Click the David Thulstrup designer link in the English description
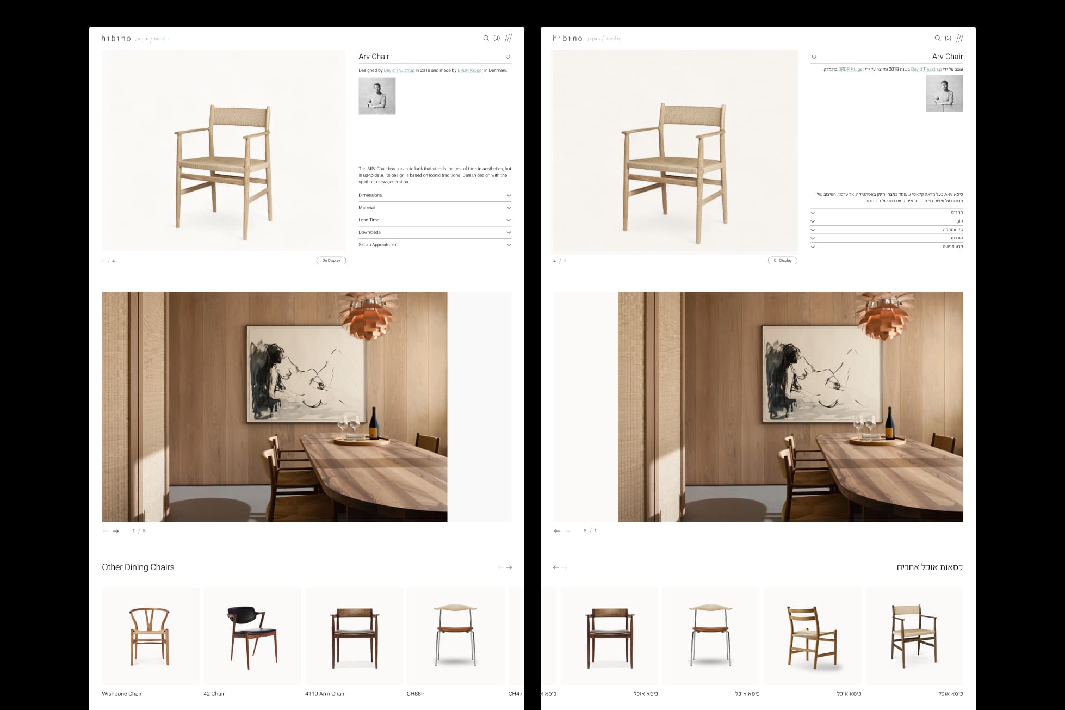 click(x=399, y=70)
